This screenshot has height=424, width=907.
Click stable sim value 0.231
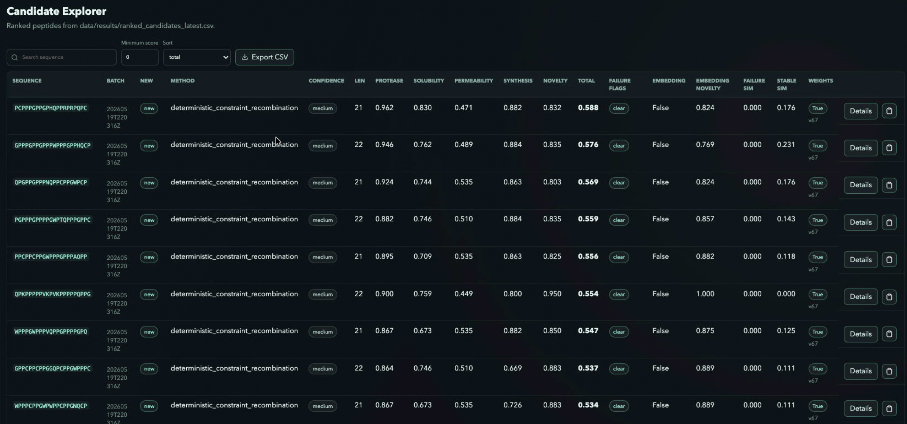[786, 145]
